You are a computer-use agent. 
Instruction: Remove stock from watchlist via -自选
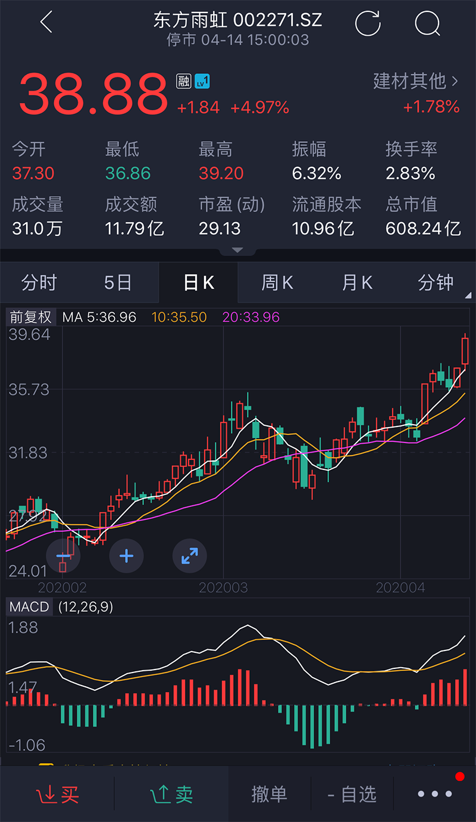352,794
